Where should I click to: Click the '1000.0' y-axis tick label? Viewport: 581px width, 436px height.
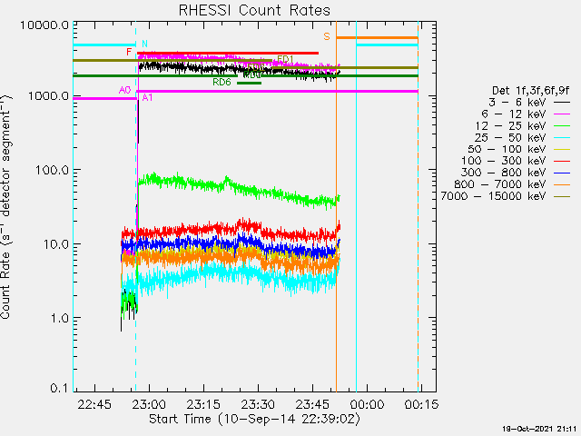(x=48, y=96)
